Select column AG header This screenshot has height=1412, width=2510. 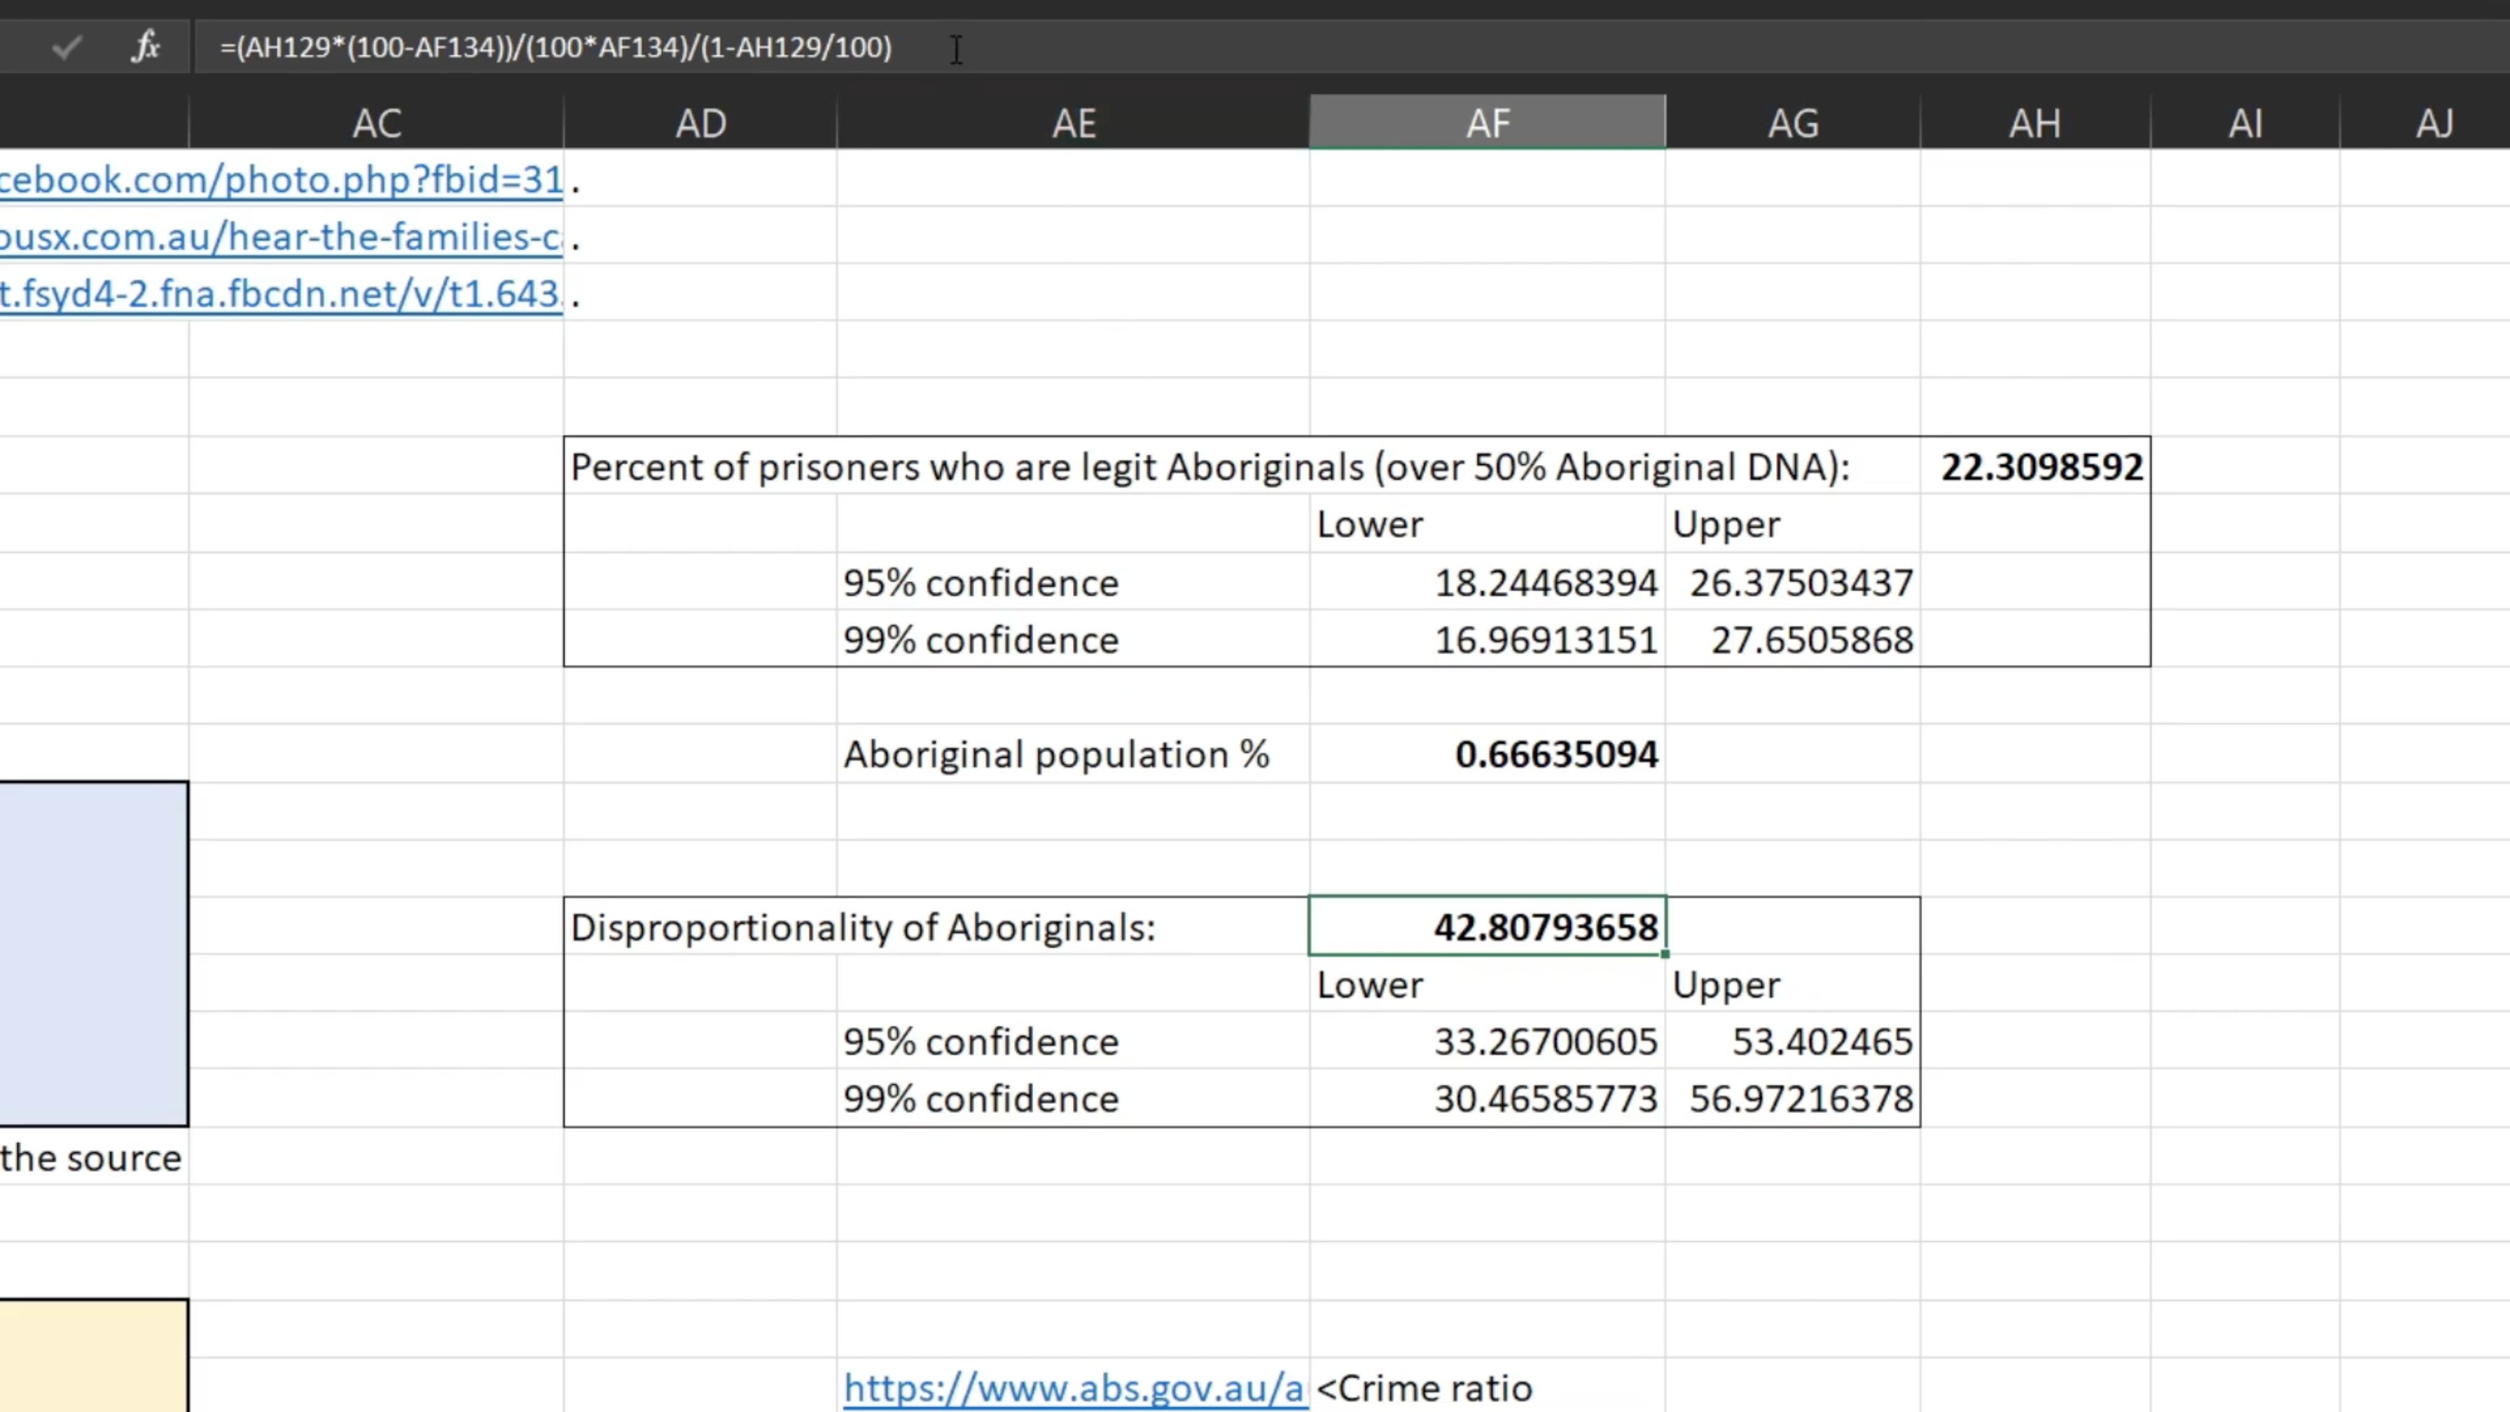tap(1793, 123)
